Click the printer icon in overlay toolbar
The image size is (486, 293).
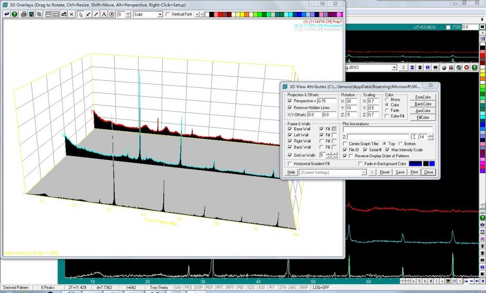23,14
